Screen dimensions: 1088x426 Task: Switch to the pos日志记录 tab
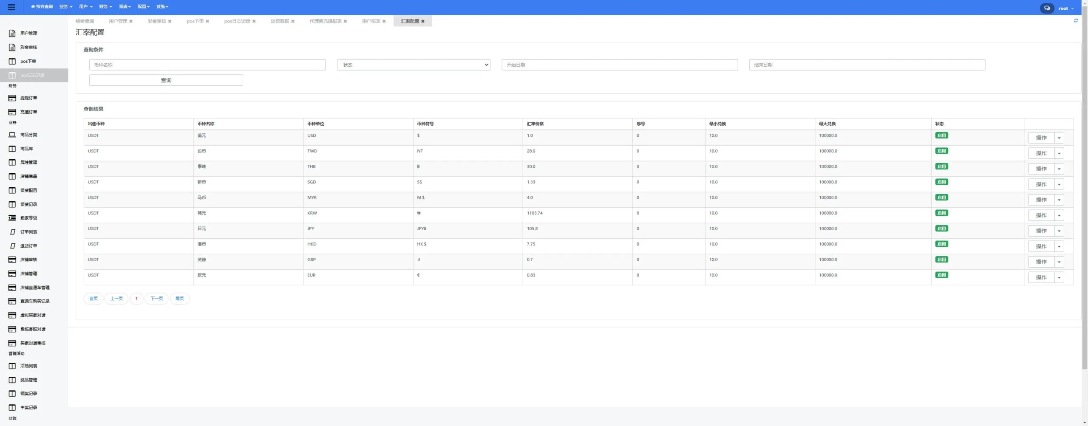pyautogui.click(x=237, y=21)
